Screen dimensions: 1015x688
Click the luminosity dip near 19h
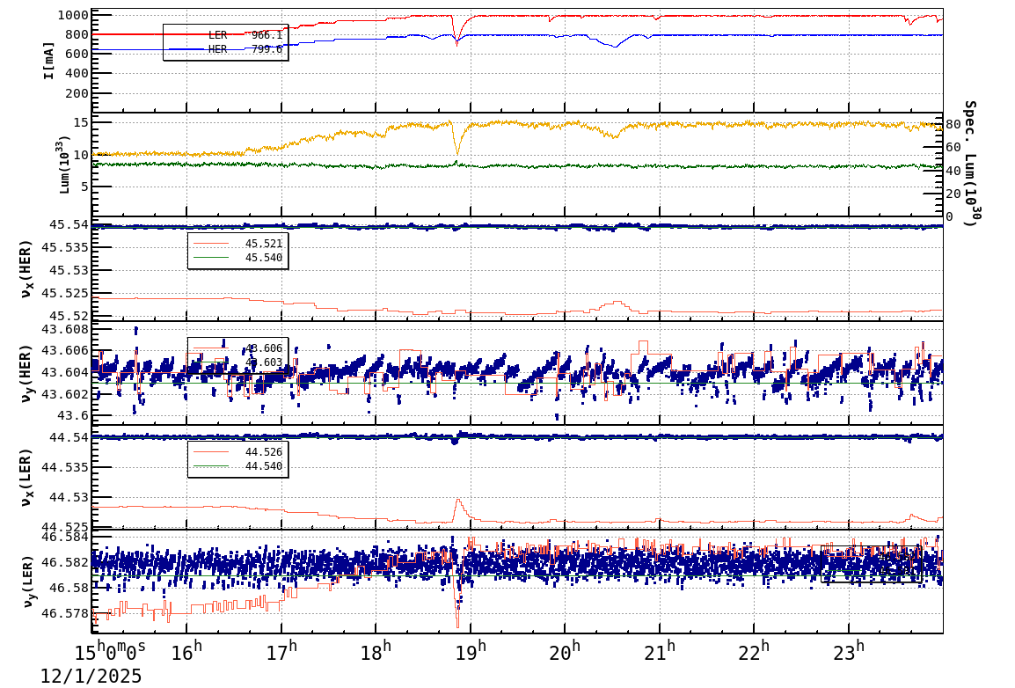point(458,152)
